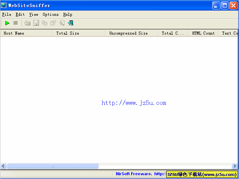Open the properties toolbar icon
This screenshot has height=179, width=239.
point(54,23)
